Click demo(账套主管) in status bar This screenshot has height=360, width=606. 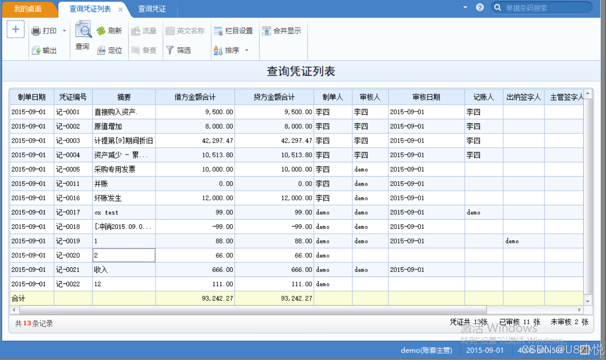(x=427, y=350)
